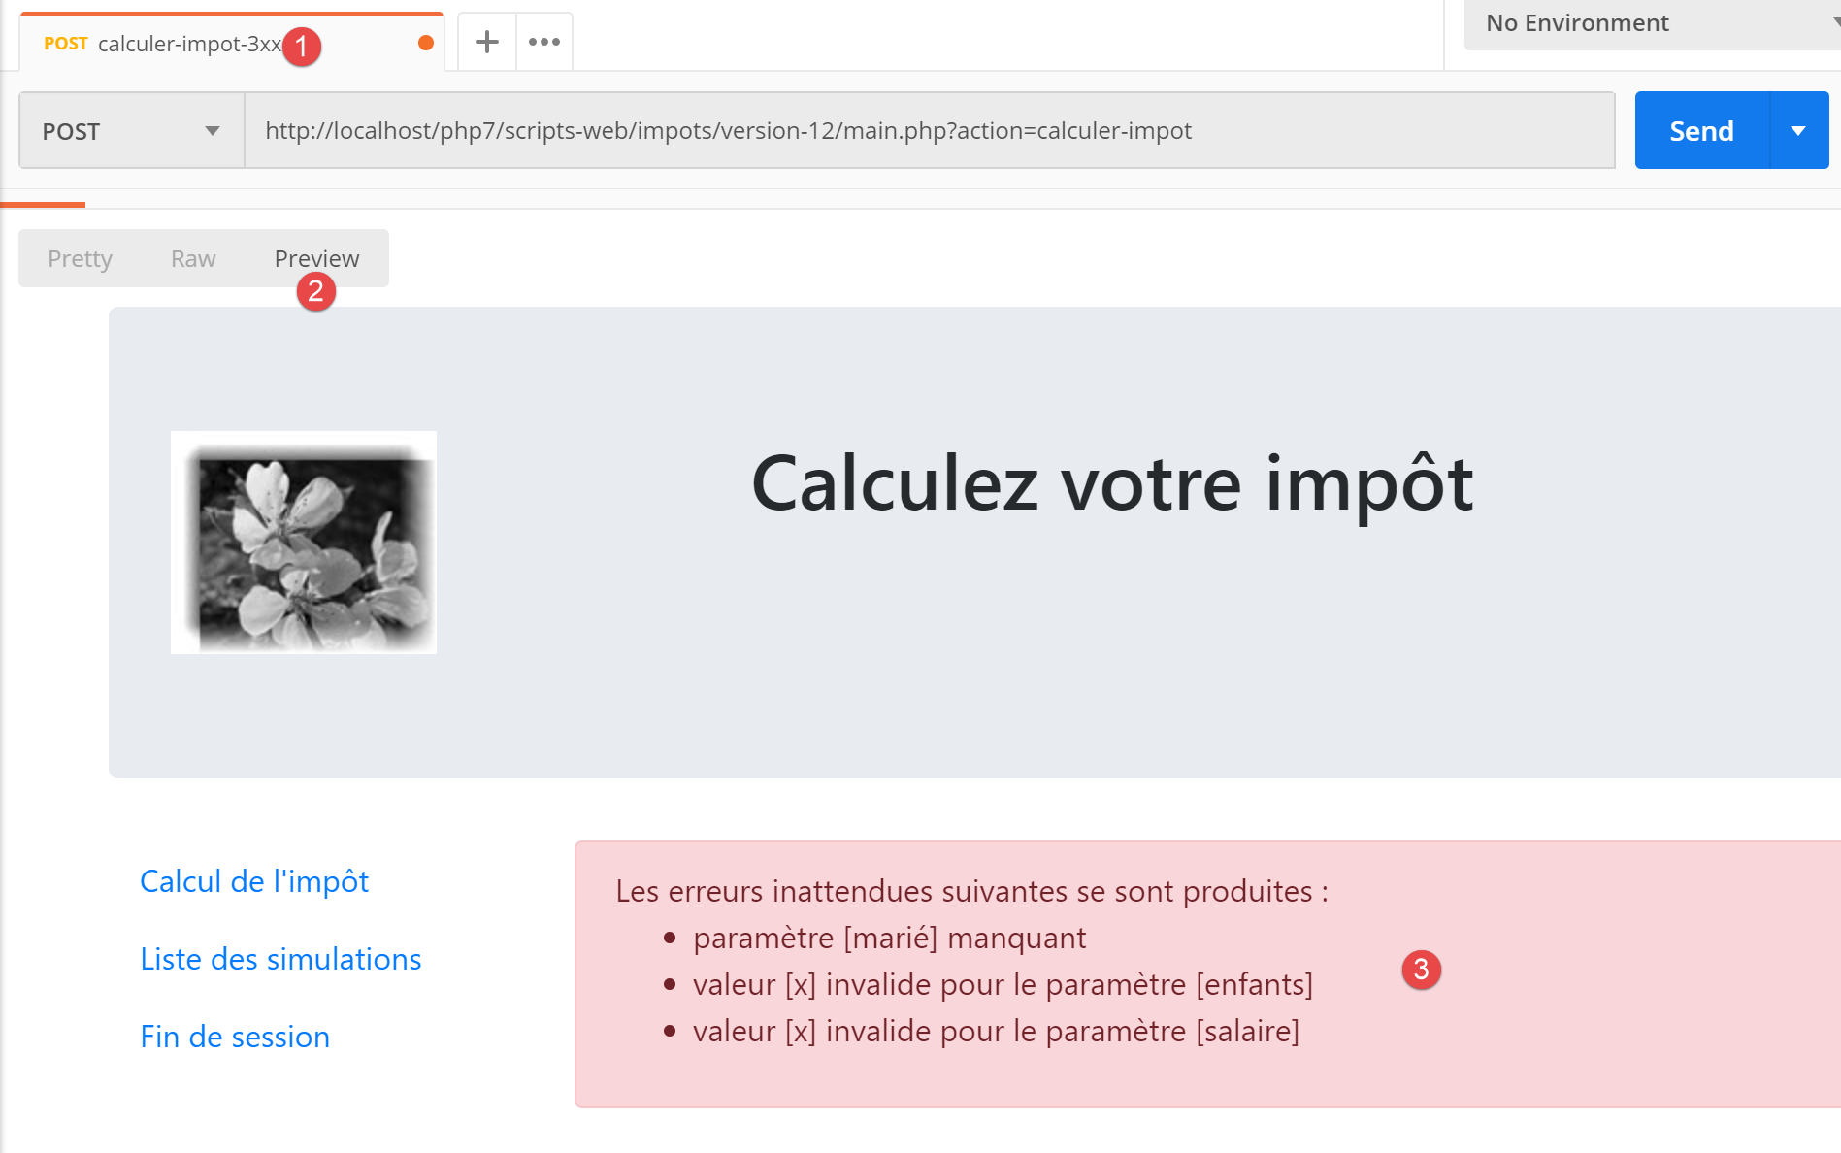
Task: Click the orange unsaved dot on the tab
Action: pos(425,43)
